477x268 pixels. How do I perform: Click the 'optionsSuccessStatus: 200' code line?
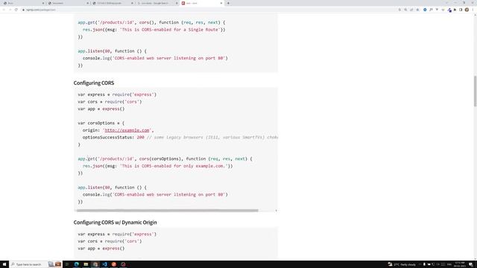(113, 137)
